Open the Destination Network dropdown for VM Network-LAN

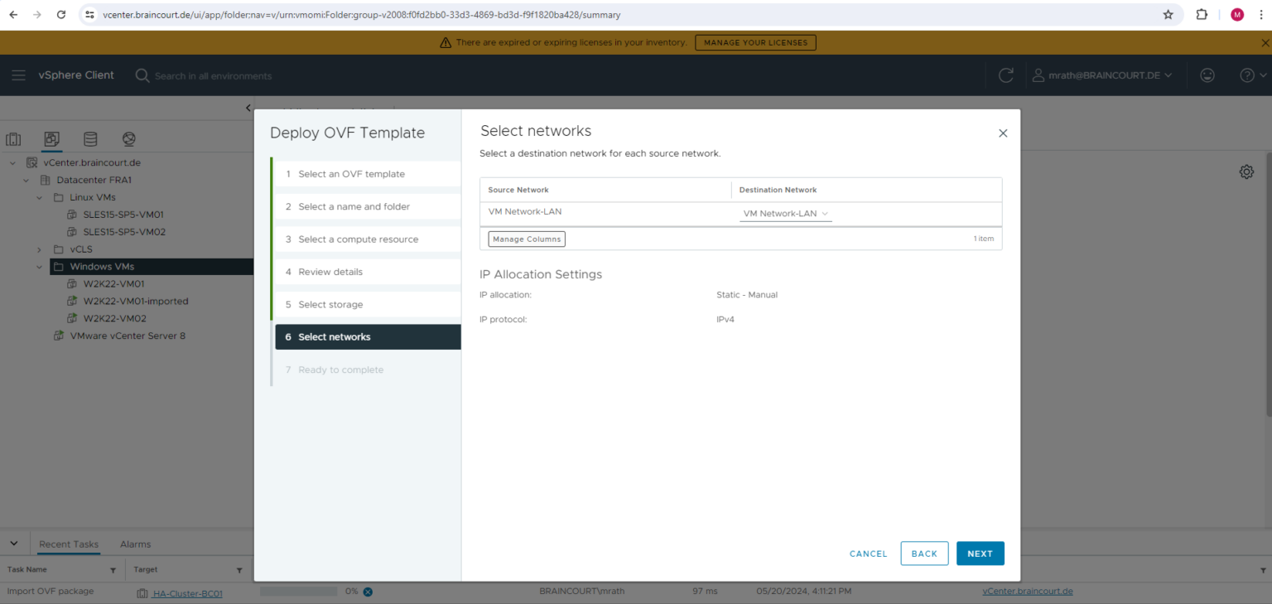pyautogui.click(x=784, y=213)
